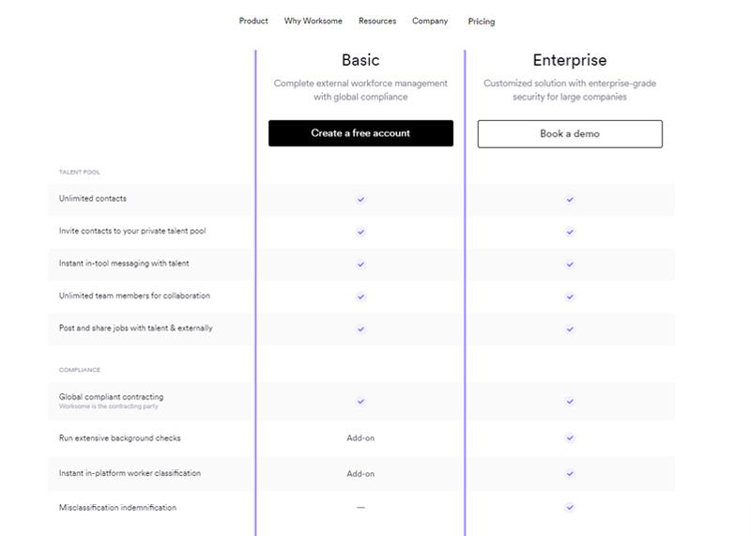751x536 pixels.
Task: Click Basic checkmark for Instant in-tool messaging
Action: (x=360, y=264)
